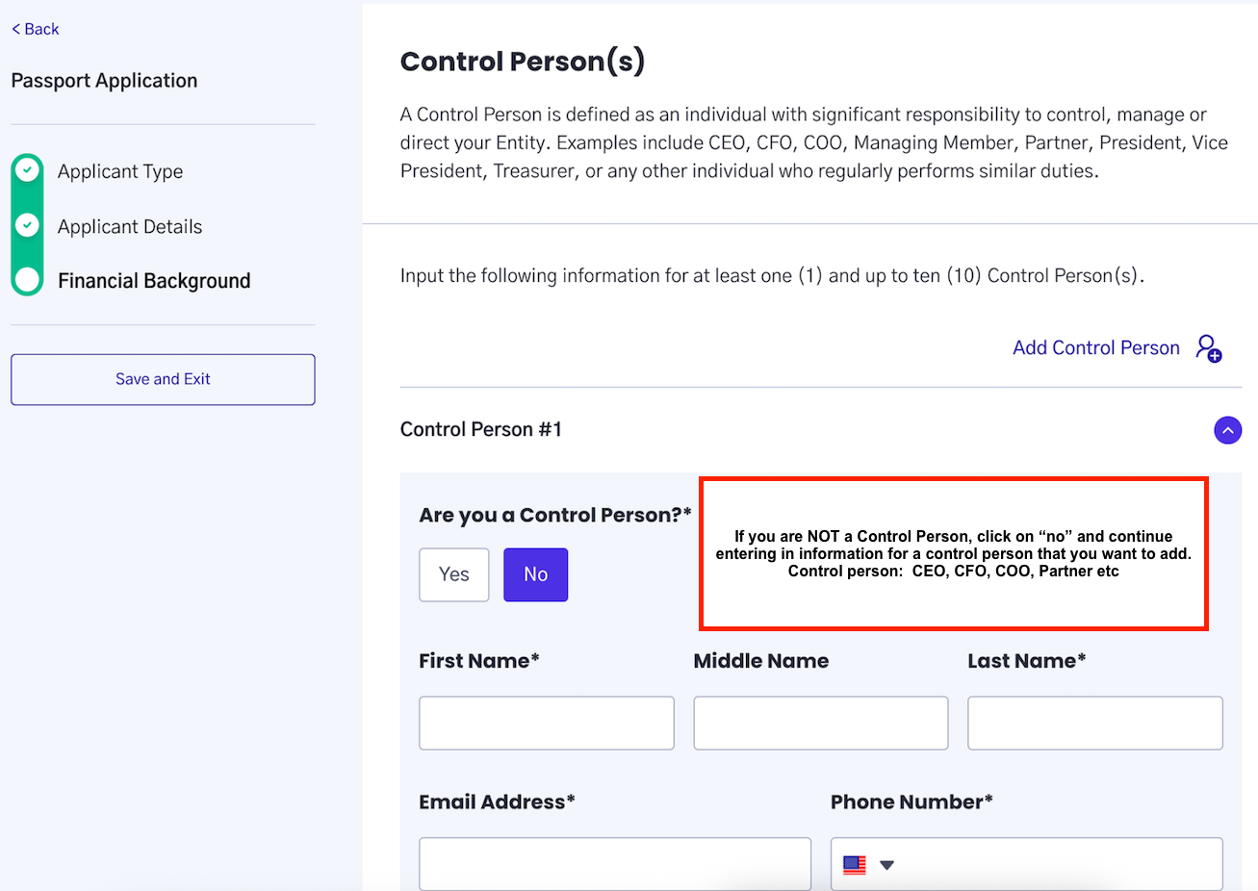Click the Applicant Details checkmark icon
This screenshot has height=891, width=1258.
coord(28,225)
